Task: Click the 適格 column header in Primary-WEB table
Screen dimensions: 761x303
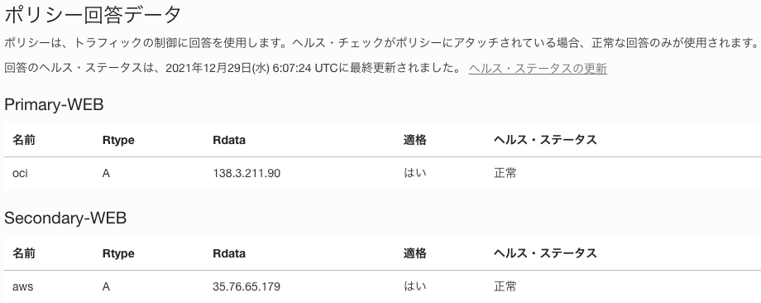Action: (415, 140)
